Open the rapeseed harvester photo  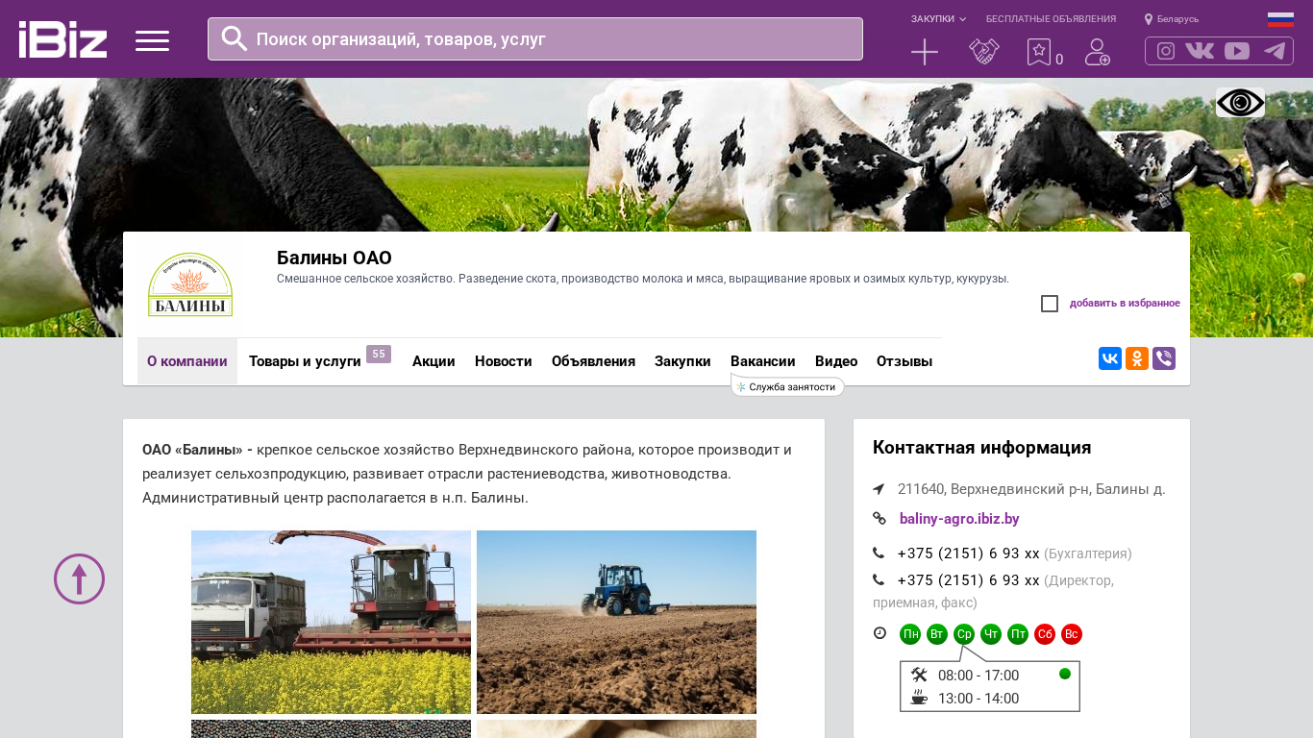pos(331,622)
